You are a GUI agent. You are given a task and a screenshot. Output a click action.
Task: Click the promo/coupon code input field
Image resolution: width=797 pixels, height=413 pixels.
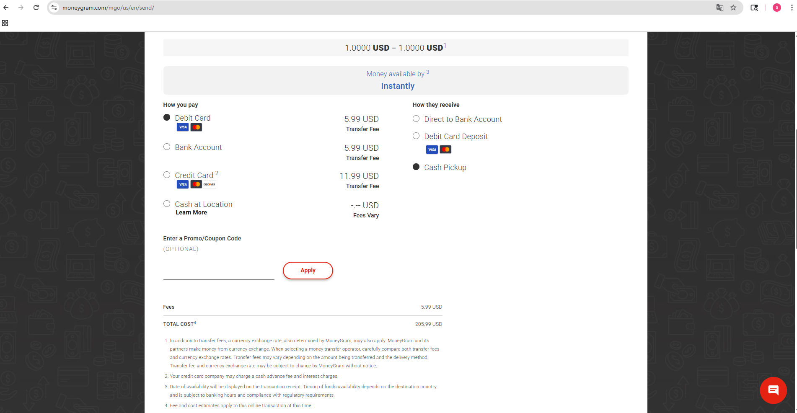218,272
